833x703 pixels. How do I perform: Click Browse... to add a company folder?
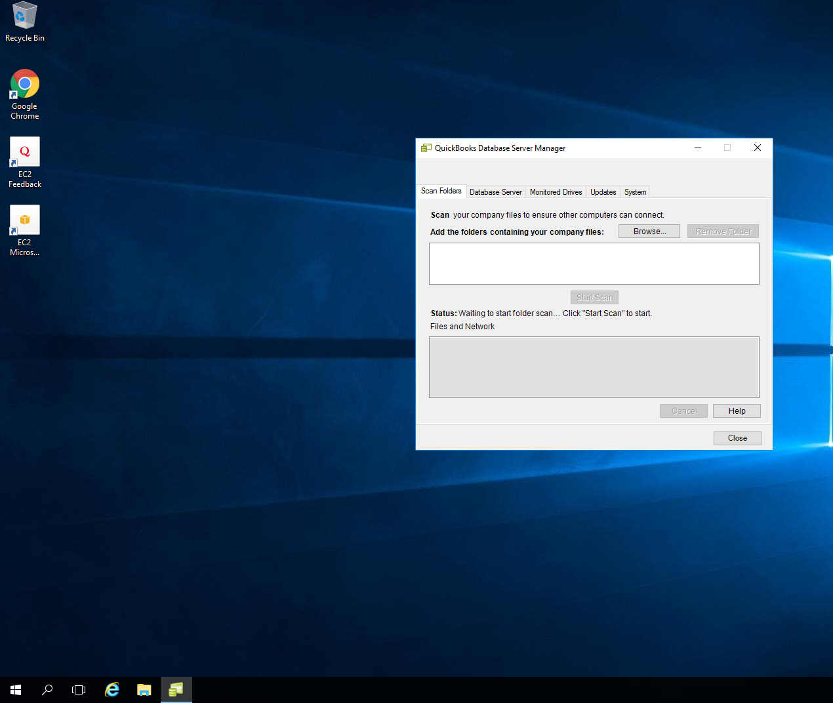pos(649,231)
